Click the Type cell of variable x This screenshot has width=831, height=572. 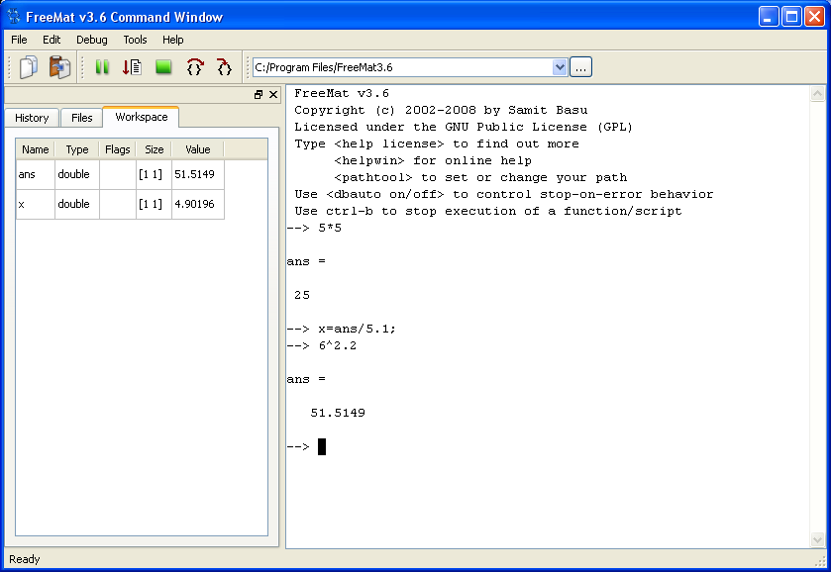click(77, 204)
